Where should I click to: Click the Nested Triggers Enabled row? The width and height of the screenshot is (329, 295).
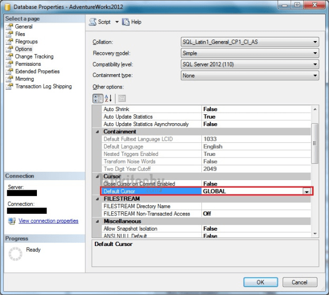click(207, 154)
